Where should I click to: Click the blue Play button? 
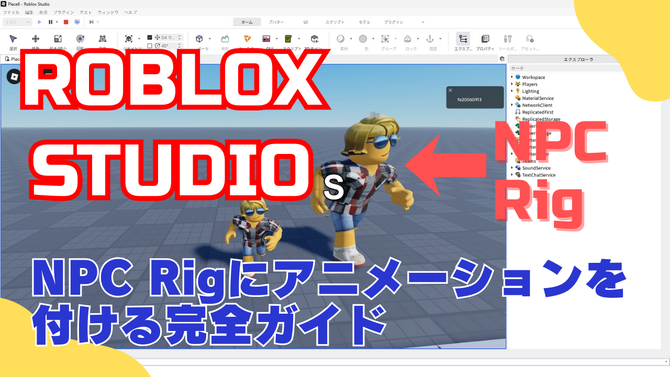pos(39,22)
